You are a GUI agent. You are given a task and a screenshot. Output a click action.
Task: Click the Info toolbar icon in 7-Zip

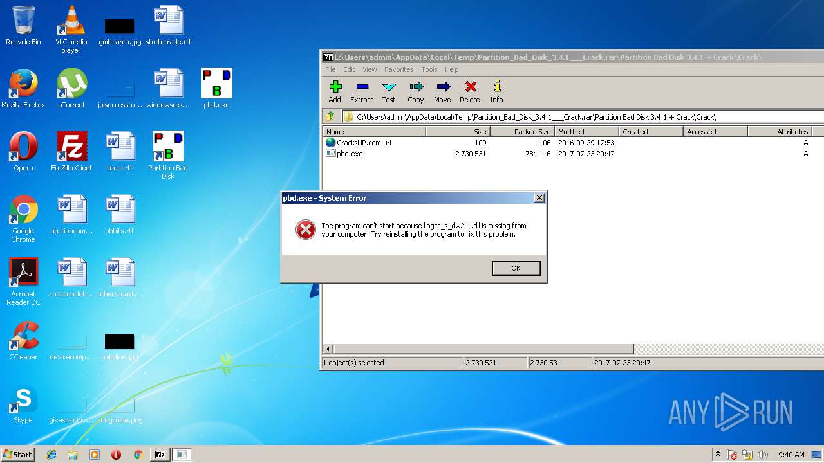(x=496, y=91)
